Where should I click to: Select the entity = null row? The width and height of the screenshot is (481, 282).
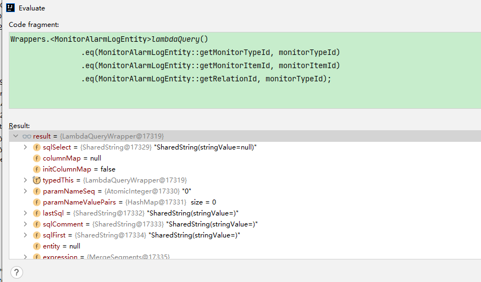[x=245, y=246]
